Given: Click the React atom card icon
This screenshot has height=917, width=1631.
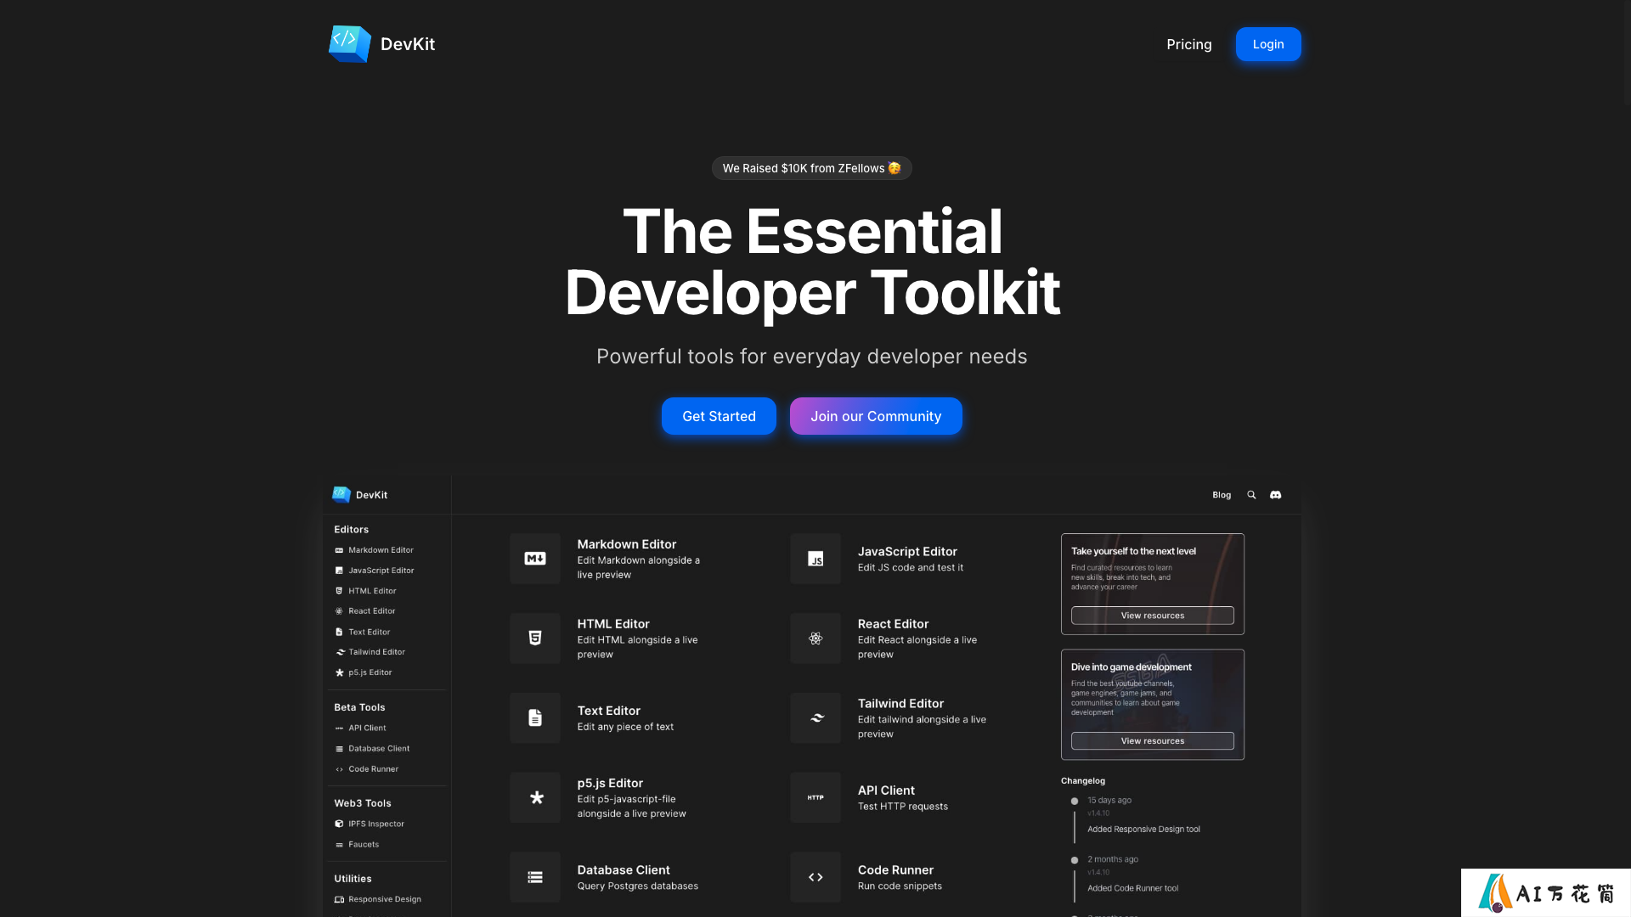Looking at the screenshot, I should click(x=815, y=639).
